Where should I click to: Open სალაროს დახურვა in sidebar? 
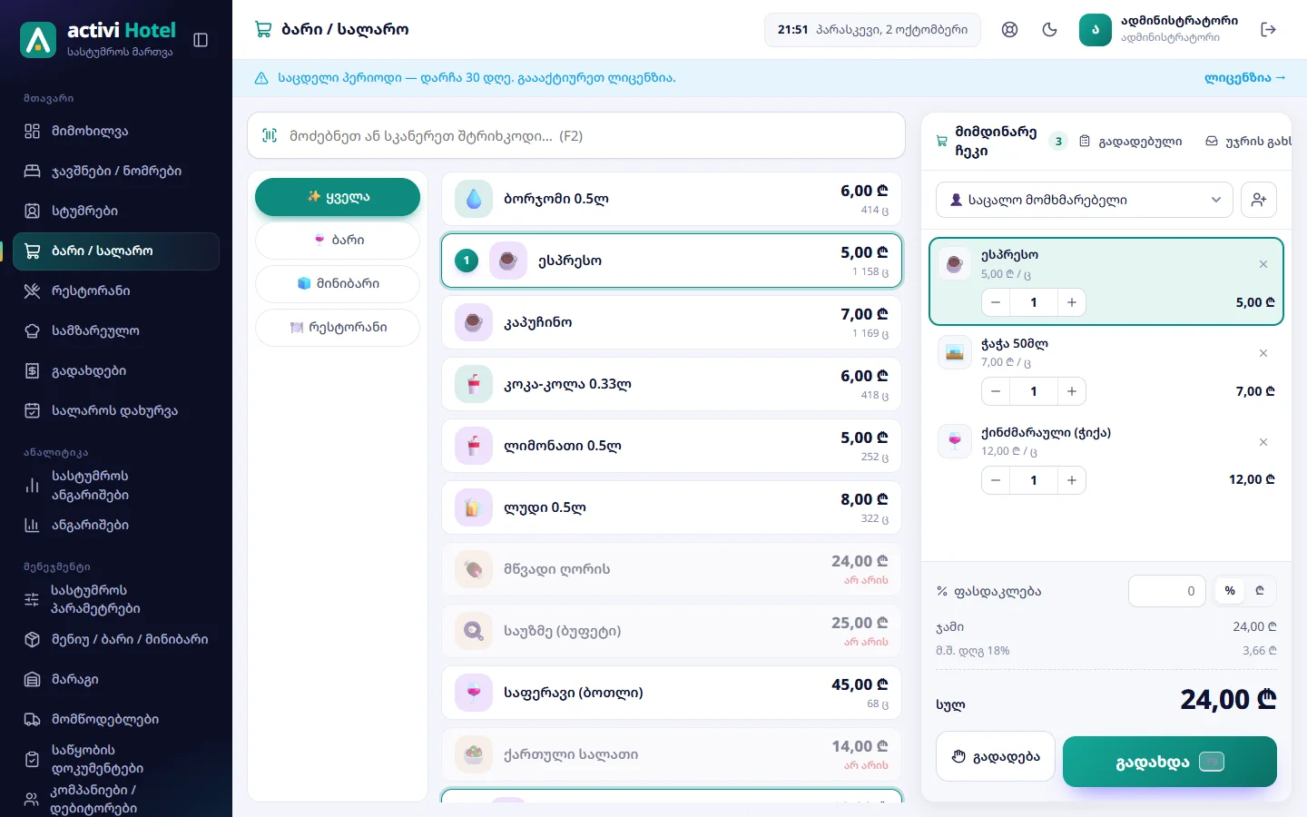[x=116, y=411]
